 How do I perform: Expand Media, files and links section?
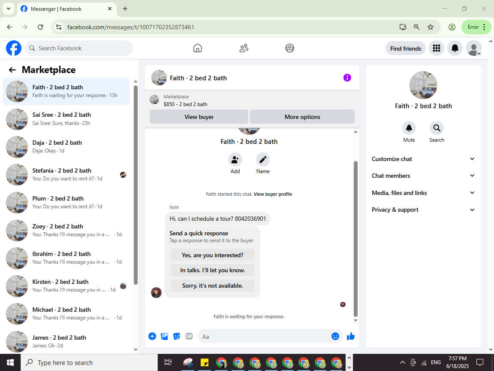423,193
